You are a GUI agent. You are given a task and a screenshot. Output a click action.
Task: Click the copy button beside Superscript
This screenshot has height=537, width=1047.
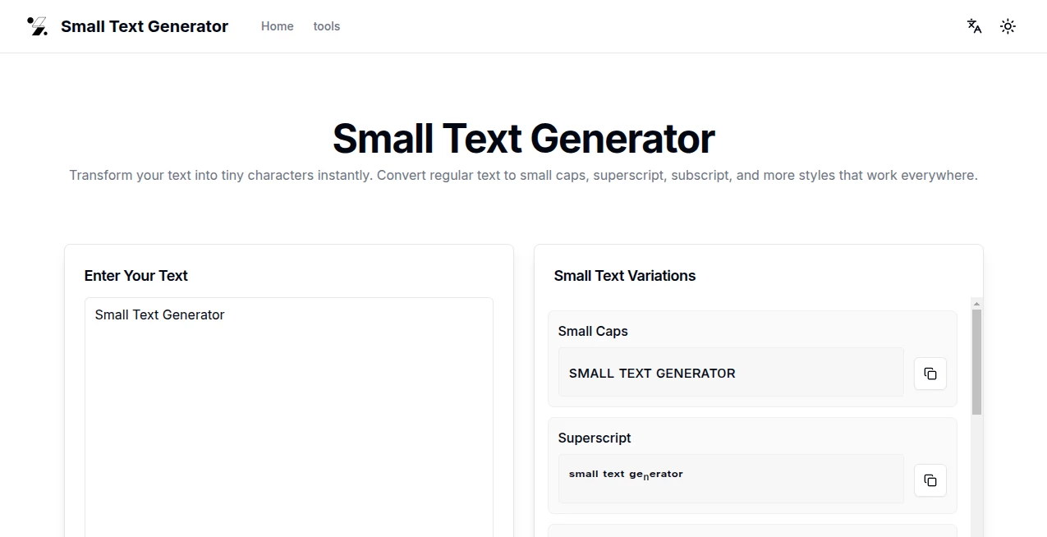(x=930, y=480)
